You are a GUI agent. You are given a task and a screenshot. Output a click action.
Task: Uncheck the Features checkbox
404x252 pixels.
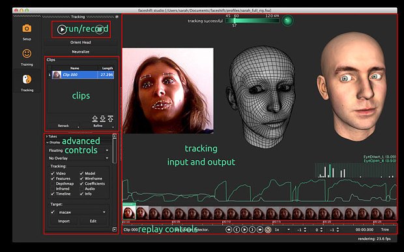(x=53, y=178)
